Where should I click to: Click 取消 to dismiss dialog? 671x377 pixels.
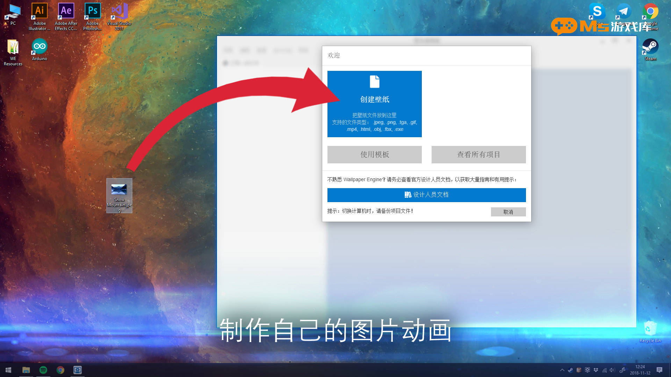(508, 212)
